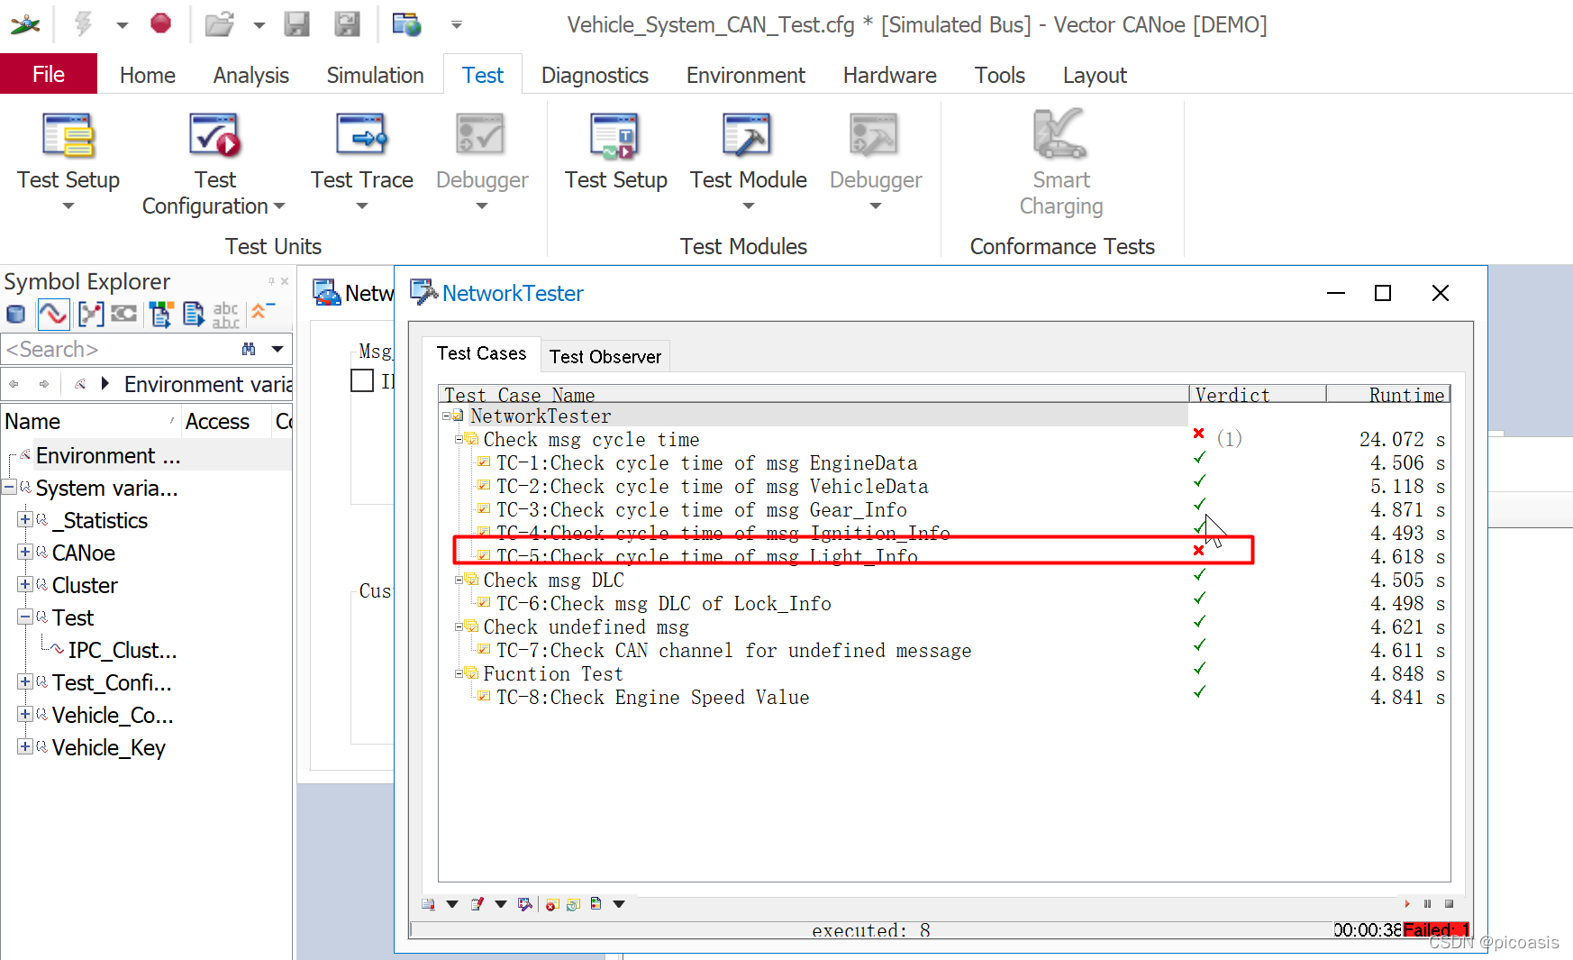Viewport: 1573px width, 960px height.
Task: Click the red X report icon in NetworkTester toolbar
Action: click(552, 904)
